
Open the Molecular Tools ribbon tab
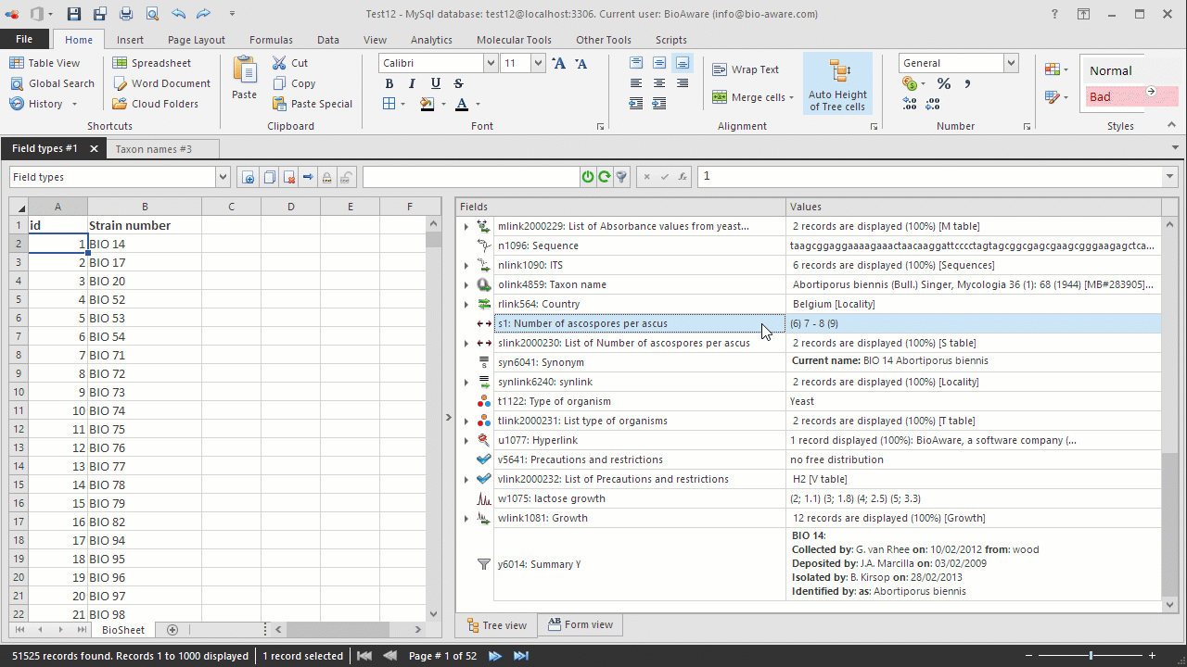click(x=514, y=40)
